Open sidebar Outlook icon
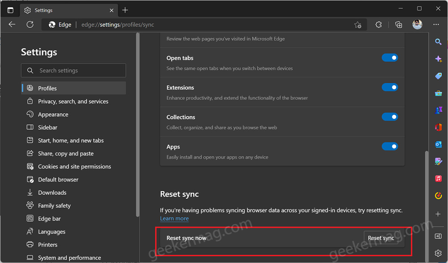 438,144
